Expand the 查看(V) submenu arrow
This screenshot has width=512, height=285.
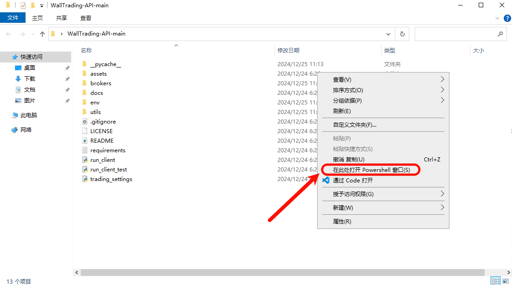pyautogui.click(x=442, y=79)
